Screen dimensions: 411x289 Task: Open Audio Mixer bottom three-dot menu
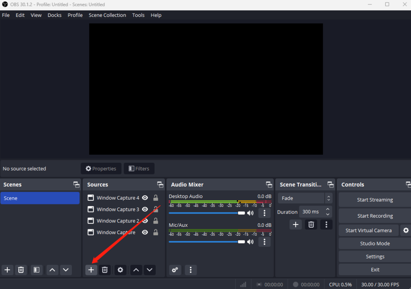point(191,270)
